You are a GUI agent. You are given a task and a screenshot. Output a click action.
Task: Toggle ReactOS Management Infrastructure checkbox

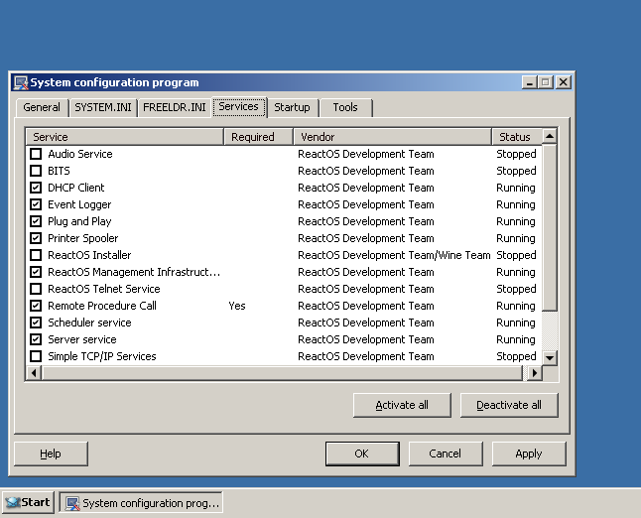click(36, 272)
